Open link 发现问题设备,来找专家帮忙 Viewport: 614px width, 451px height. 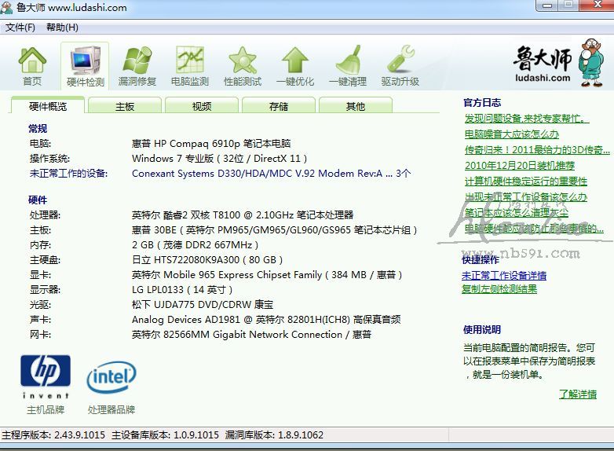527,119
